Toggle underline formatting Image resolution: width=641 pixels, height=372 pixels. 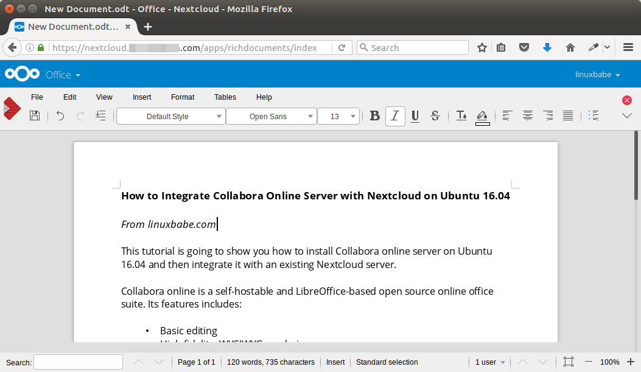415,115
